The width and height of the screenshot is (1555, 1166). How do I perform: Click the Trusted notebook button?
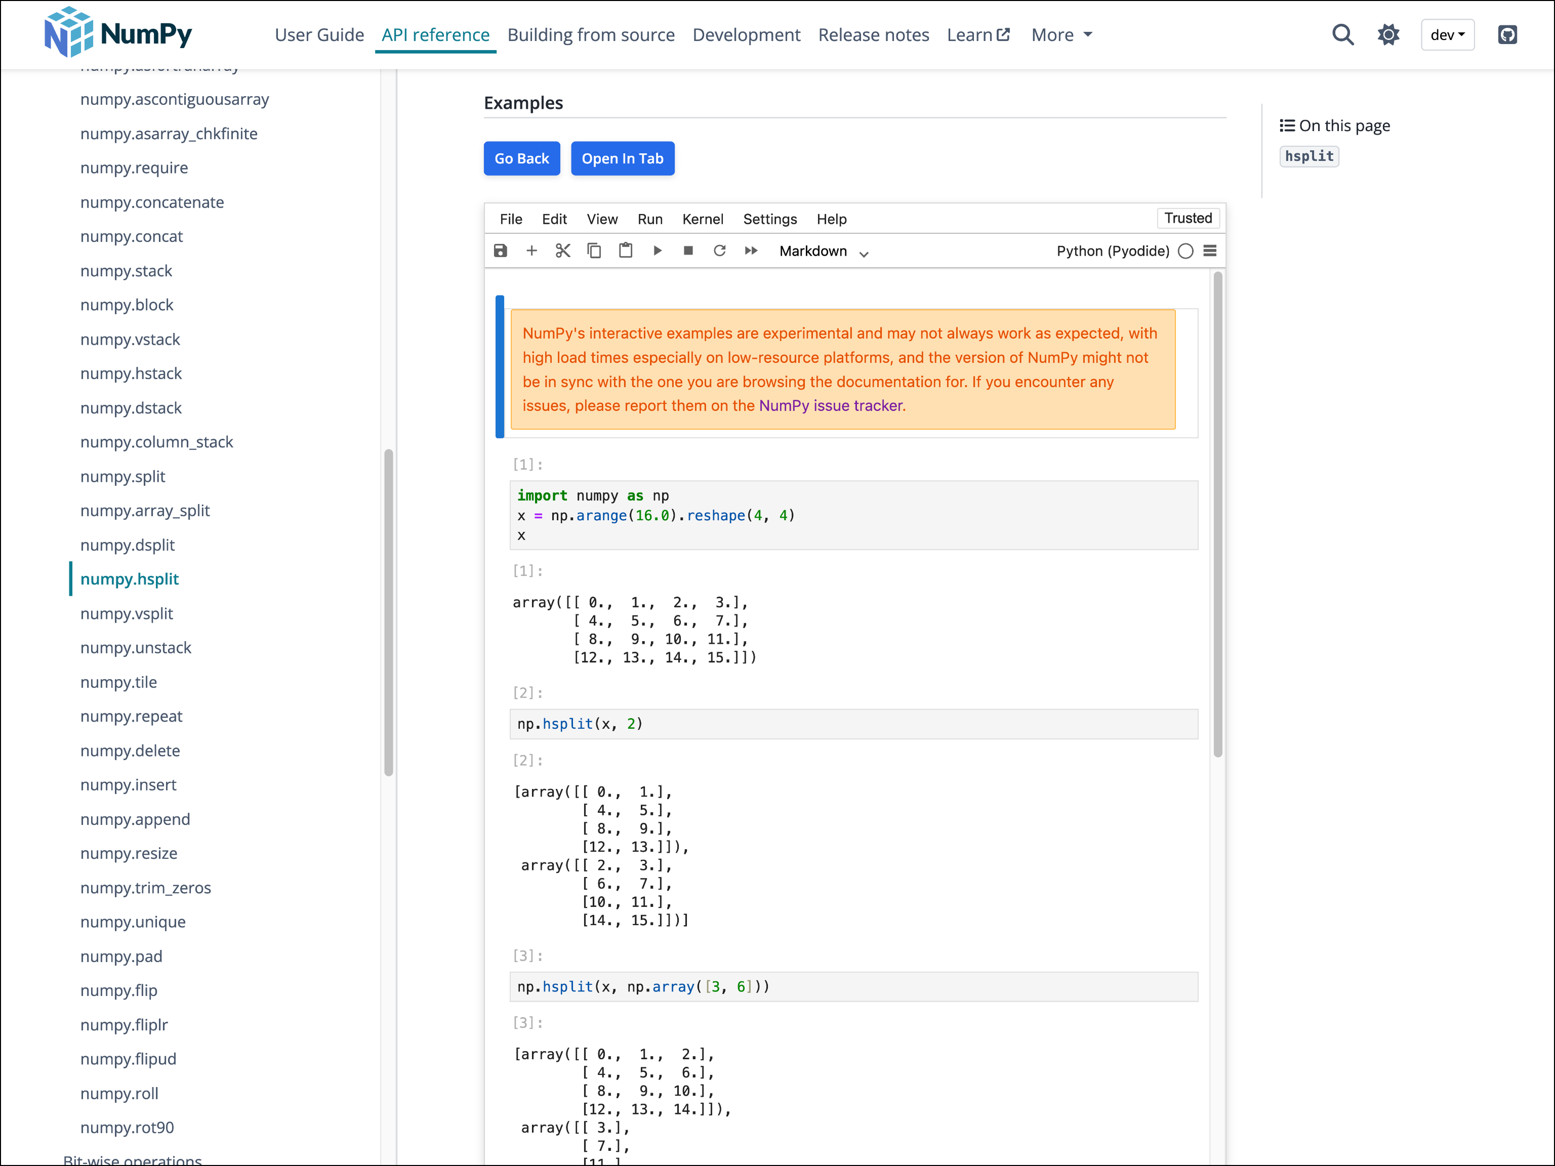coord(1188,219)
